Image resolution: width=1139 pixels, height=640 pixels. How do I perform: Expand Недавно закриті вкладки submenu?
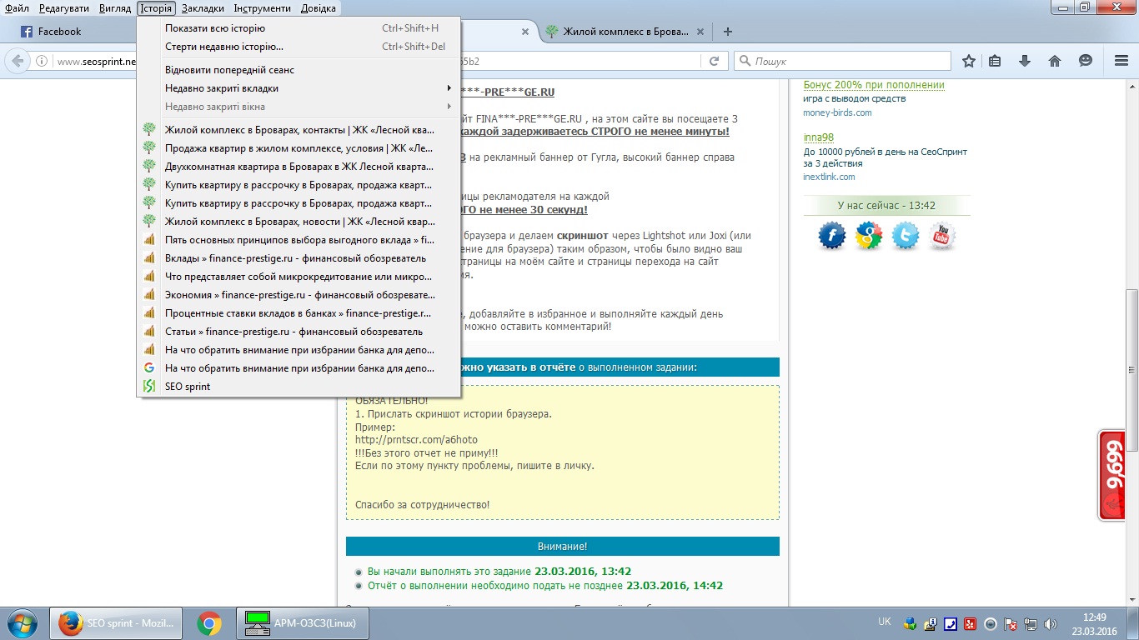coord(299,88)
